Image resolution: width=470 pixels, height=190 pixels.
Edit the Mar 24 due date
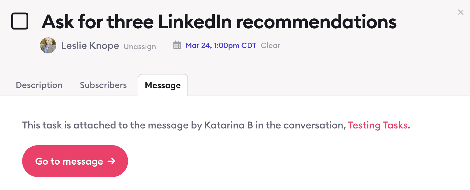221,45
